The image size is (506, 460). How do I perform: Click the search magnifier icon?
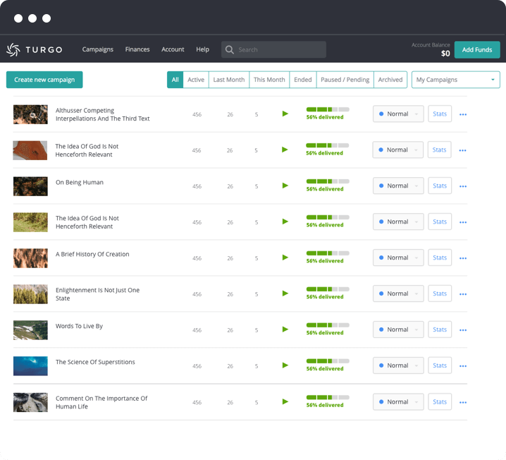point(230,49)
